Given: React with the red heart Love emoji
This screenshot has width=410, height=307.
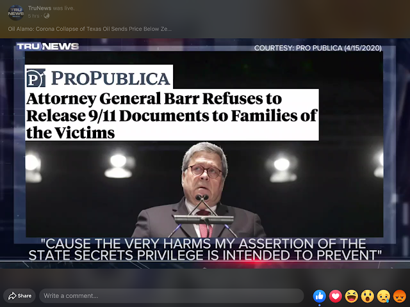Looking at the screenshot, I should pyautogui.click(x=336, y=296).
